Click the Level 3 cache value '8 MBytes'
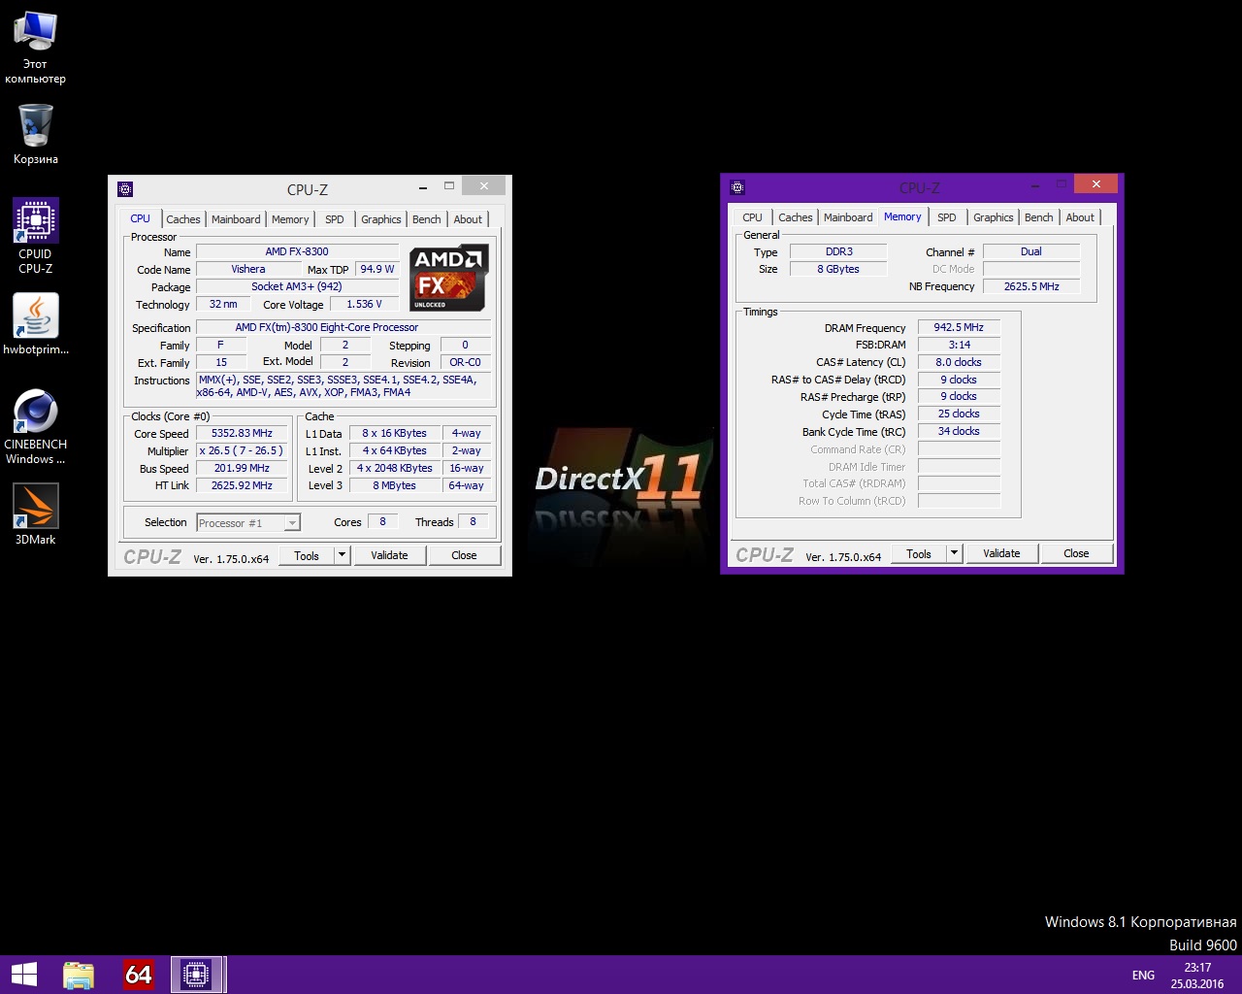 (394, 485)
